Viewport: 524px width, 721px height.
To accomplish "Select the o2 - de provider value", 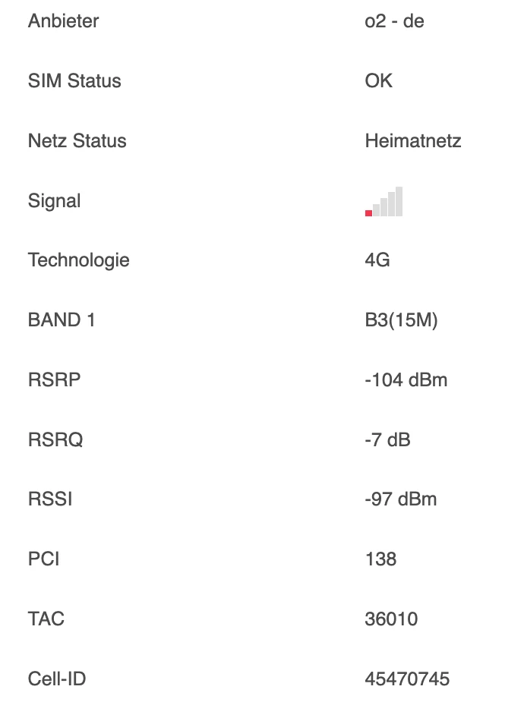I will pos(394,21).
